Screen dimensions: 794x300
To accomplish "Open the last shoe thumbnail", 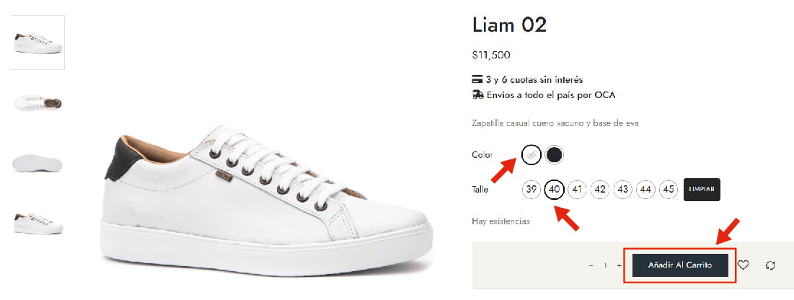I will pyautogui.click(x=38, y=222).
